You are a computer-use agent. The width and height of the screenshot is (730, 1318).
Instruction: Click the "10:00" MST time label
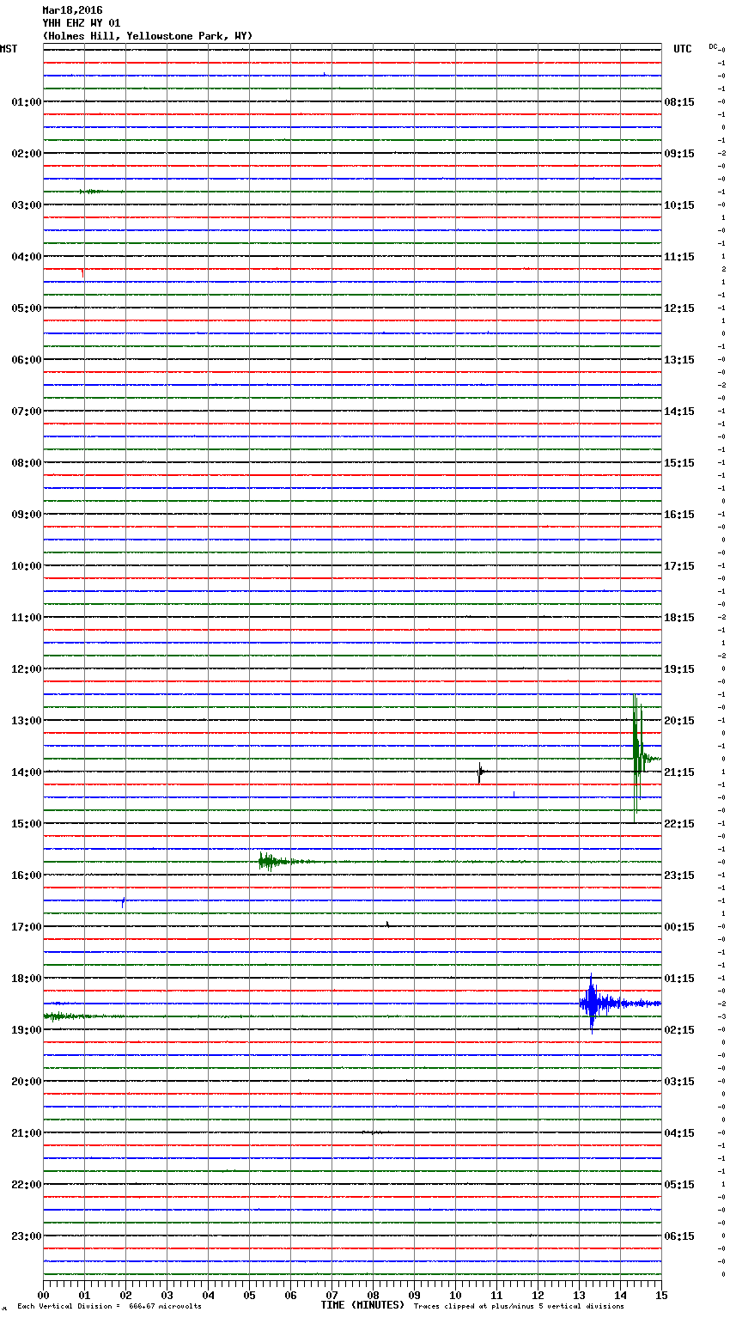point(27,566)
